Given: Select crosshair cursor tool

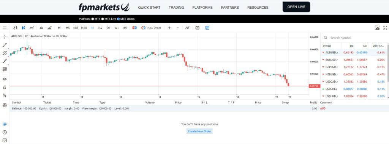Looking at the screenshot, I should tap(5, 37).
